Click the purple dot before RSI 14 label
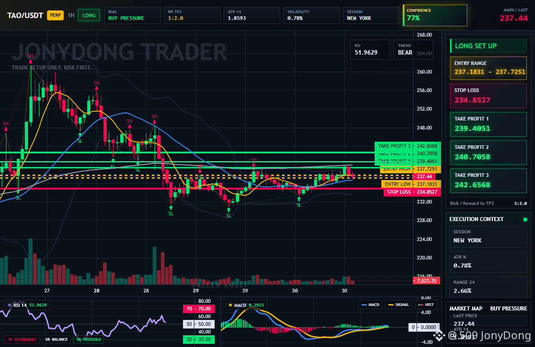The width and height of the screenshot is (535, 347). pos(9,305)
